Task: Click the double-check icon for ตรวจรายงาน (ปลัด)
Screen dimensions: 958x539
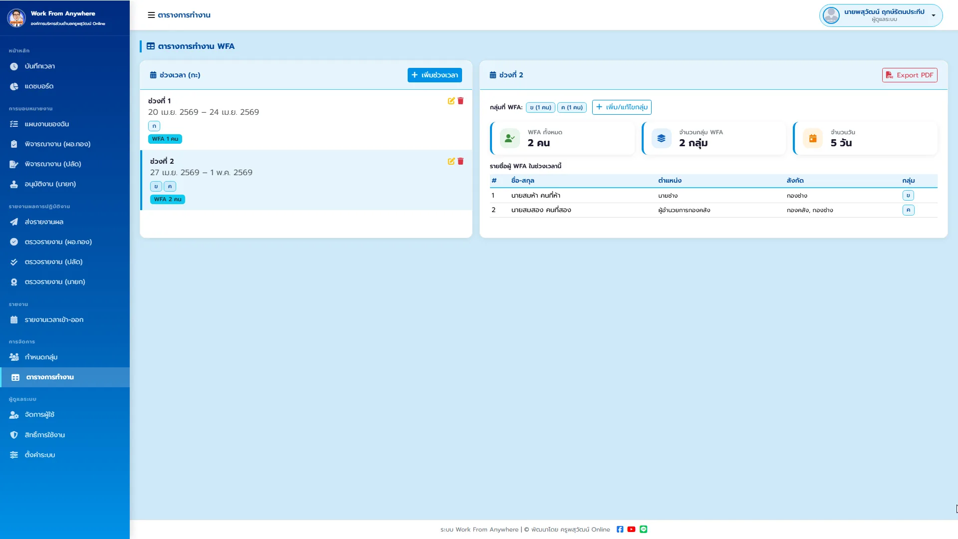Action: pos(14,262)
